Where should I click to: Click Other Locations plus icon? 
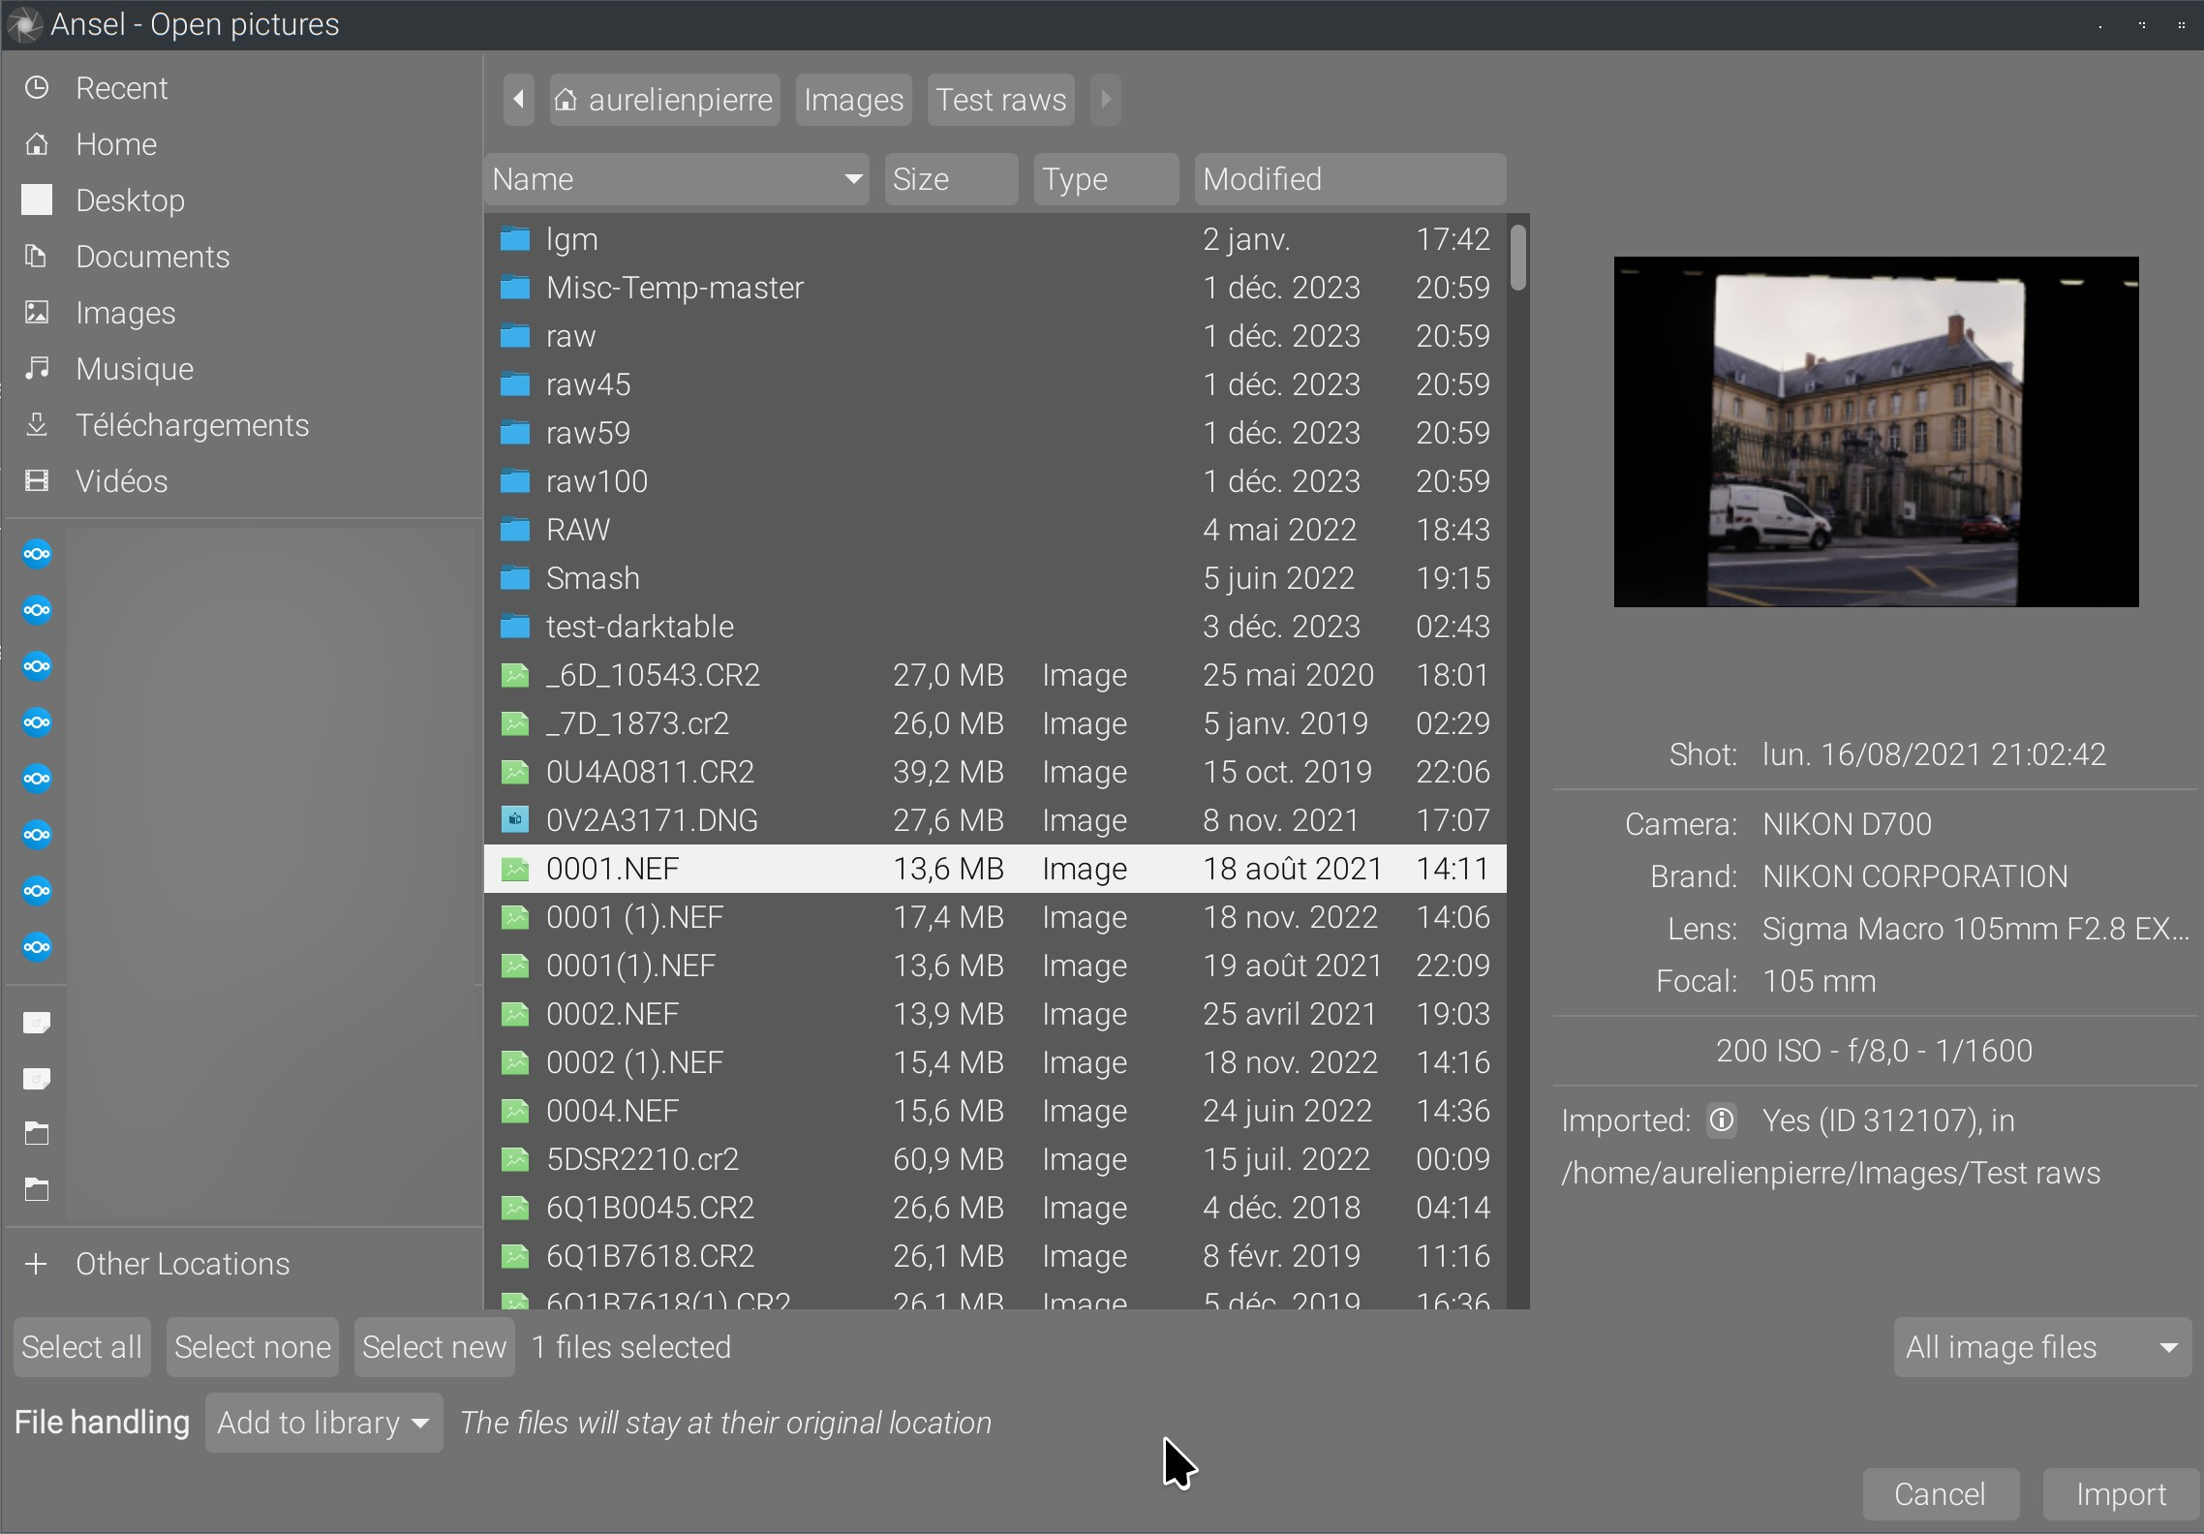click(37, 1264)
